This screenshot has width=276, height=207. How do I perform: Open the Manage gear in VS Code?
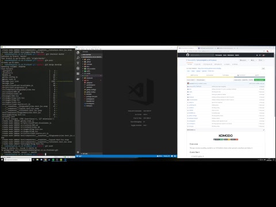click(78, 152)
